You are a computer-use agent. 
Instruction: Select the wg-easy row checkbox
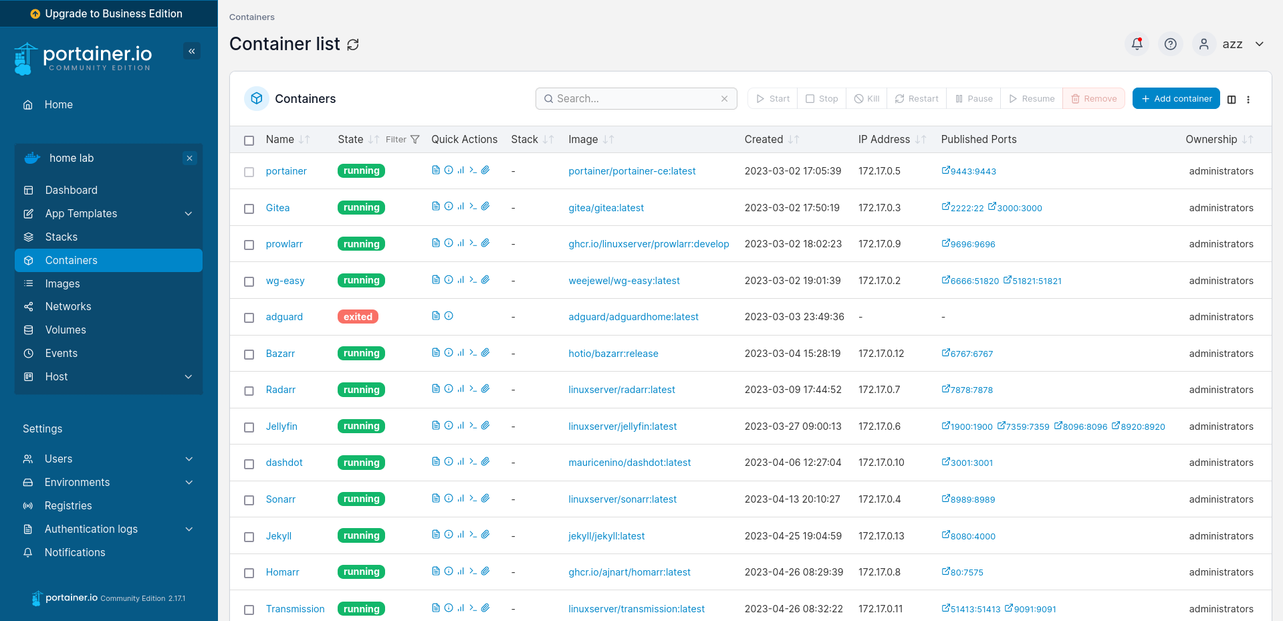(x=249, y=281)
